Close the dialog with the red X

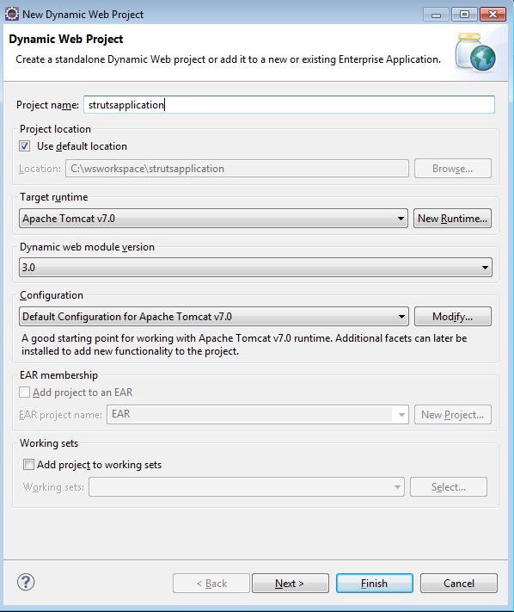[x=493, y=15]
